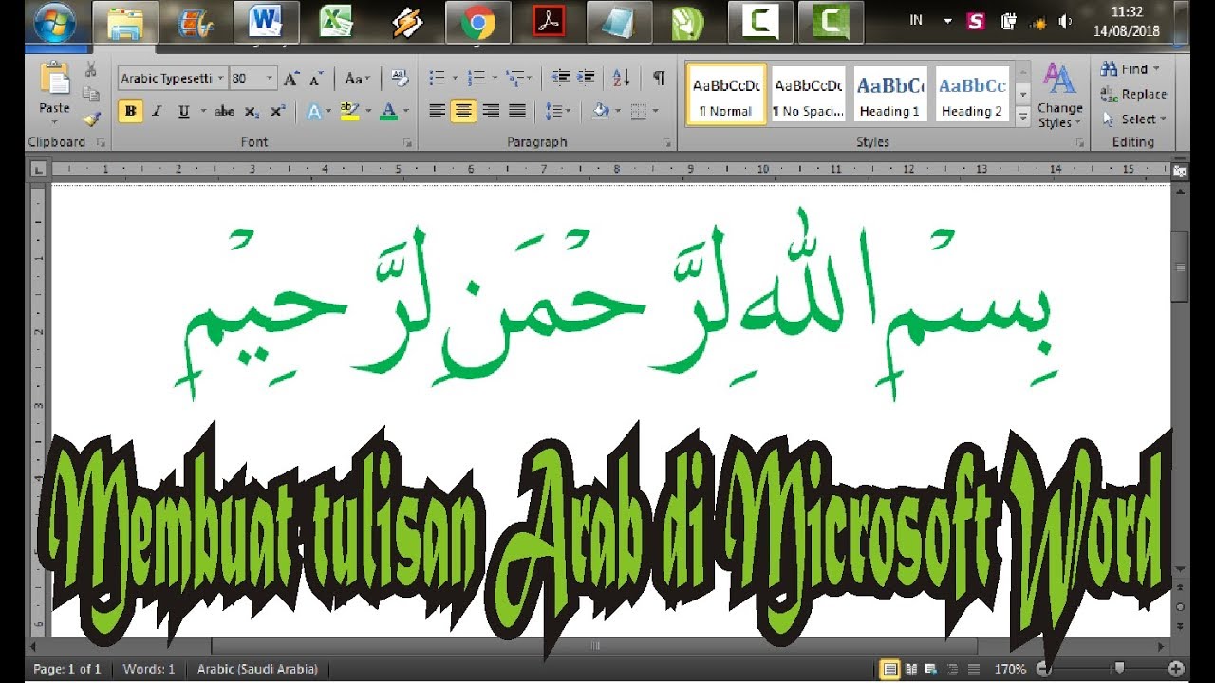Open the Font dialog launcher
The image size is (1215, 683).
pyautogui.click(x=408, y=143)
